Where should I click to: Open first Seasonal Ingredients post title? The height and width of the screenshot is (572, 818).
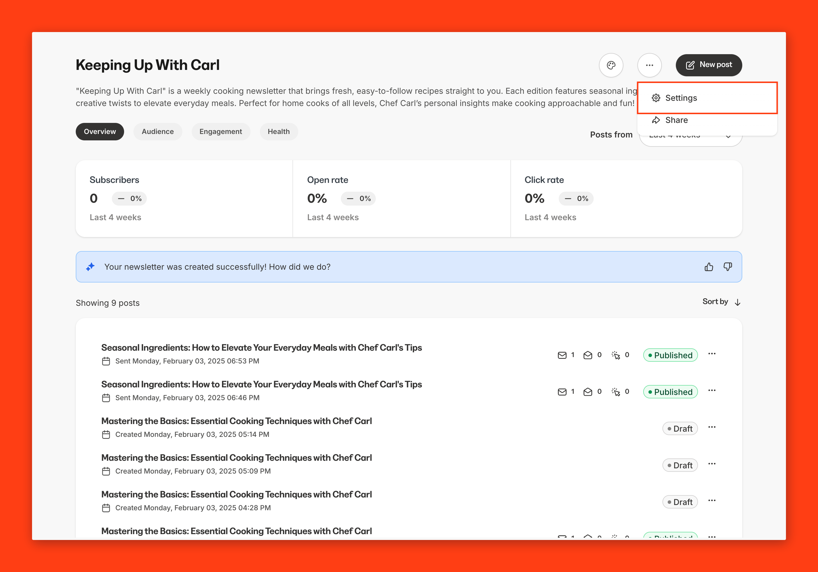(x=261, y=348)
